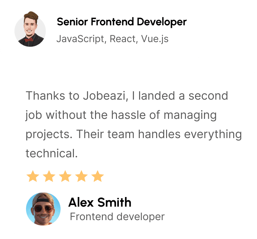The width and height of the screenshot is (257, 239).
Task: Click 'landed a second' in the testimonial
Action: coord(183,96)
